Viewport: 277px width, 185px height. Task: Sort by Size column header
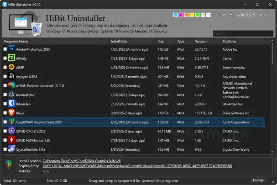(x=166, y=41)
